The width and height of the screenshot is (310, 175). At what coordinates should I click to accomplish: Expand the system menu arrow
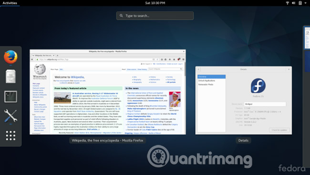click(x=305, y=3)
